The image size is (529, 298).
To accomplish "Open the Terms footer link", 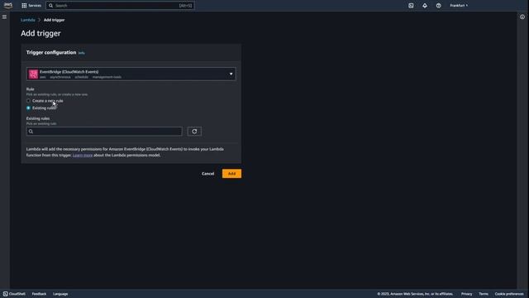I will click(x=484, y=294).
